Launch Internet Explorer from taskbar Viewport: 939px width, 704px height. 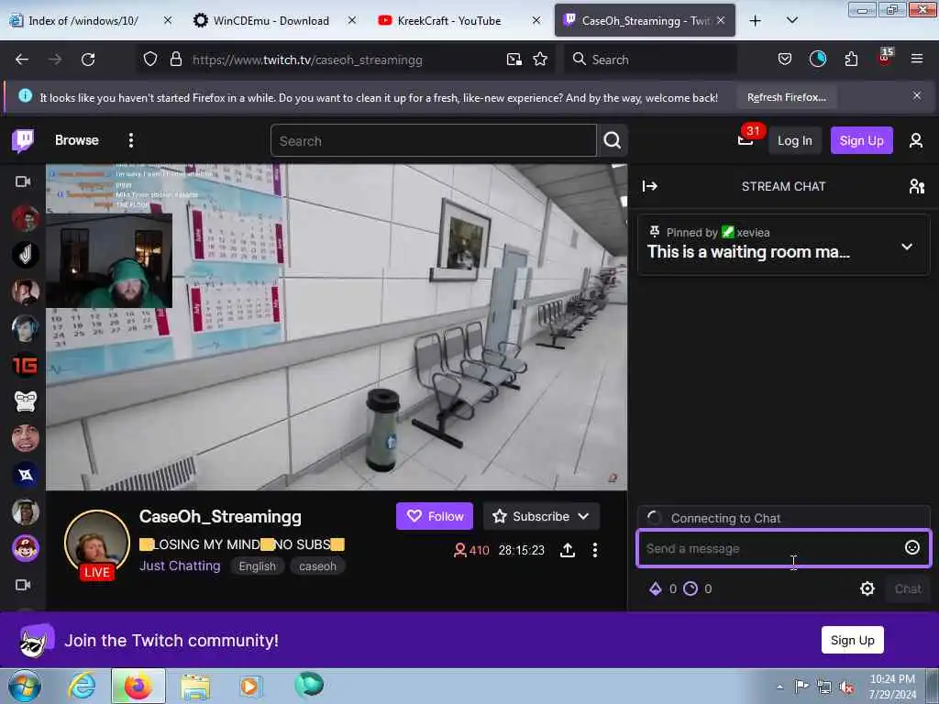(x=82, y=686)
